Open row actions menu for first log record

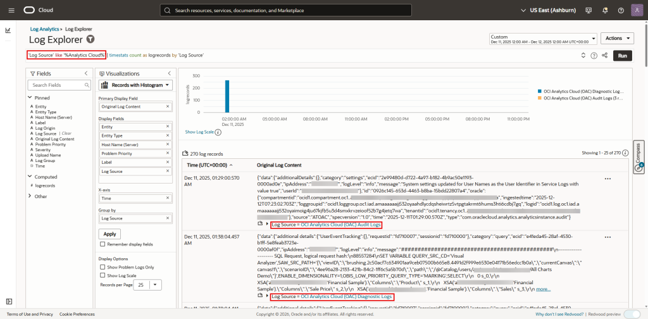point(607,179)
